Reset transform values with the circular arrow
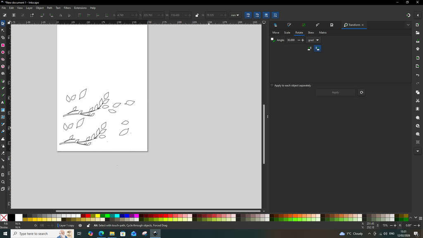This screenshot has width=423, height=238. click(x=361, y=93)
